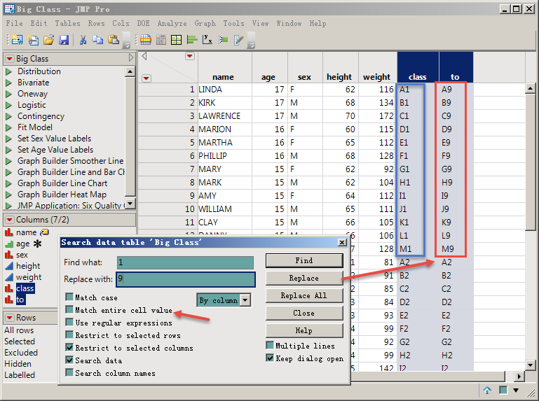Click the Paste clipboard toolbar icon
The width and height of the screenshot is (539, 401).
[x=114, y=40]
